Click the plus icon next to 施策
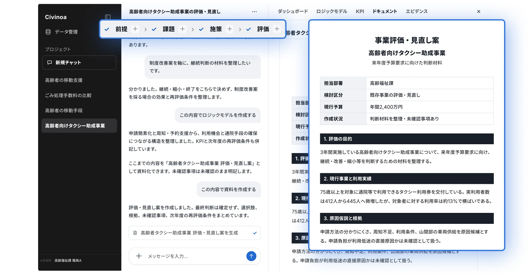This screenshot has height=277, width=531. coord(230,29)
